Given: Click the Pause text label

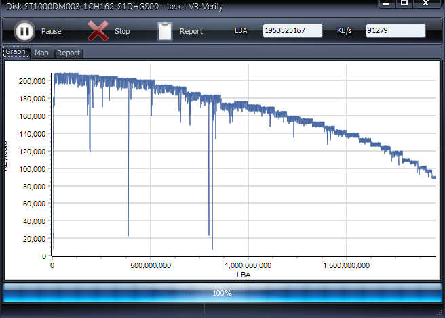Looking at the screenshot, I should click(x=52, y=31).
